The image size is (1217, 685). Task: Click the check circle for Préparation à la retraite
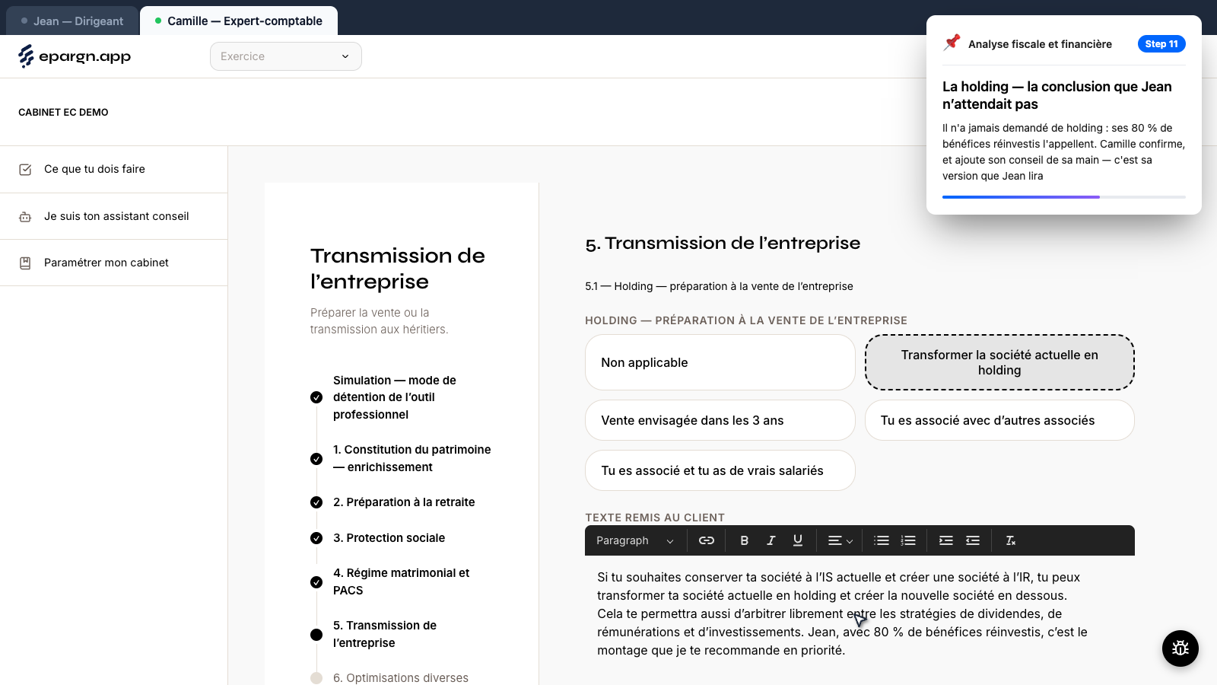click(x=316, y=502)
